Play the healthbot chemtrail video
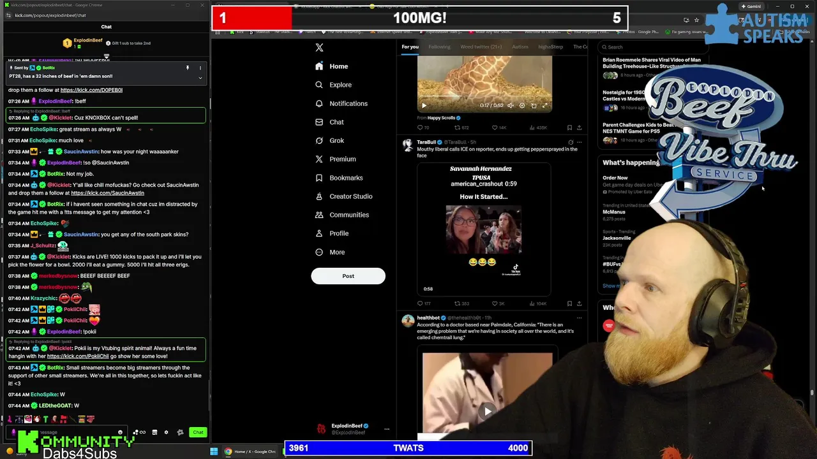Screen dimensions: 817x459 point(488,411)
